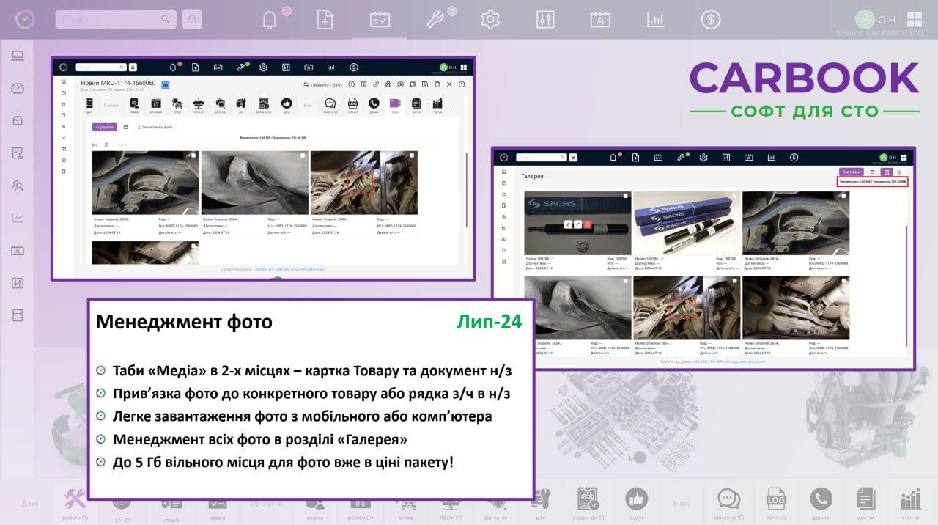Click the question mark help icon in the document toolbar
The height and width of the screenshot is (525, 938).
462,84
